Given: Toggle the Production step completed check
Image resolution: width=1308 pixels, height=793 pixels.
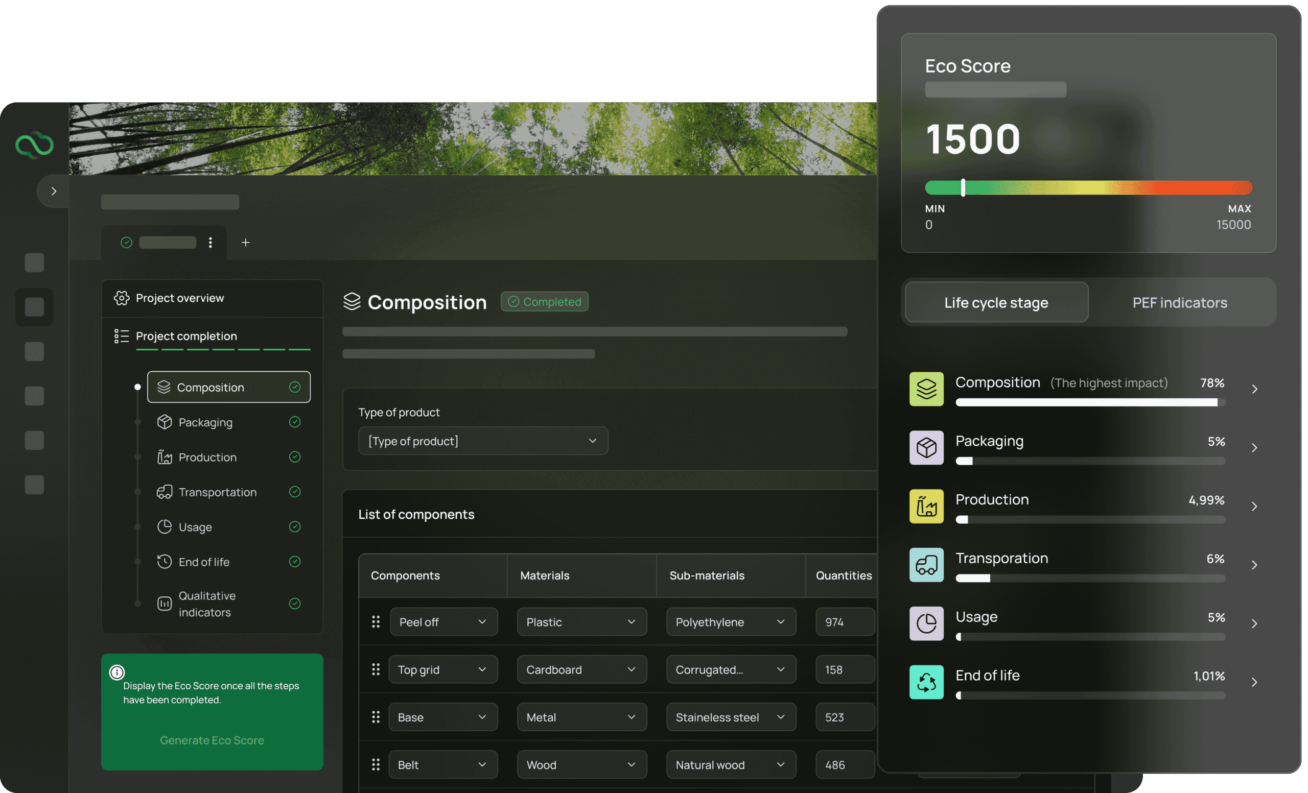Looking at the screenshot, I should coord(295,456).
